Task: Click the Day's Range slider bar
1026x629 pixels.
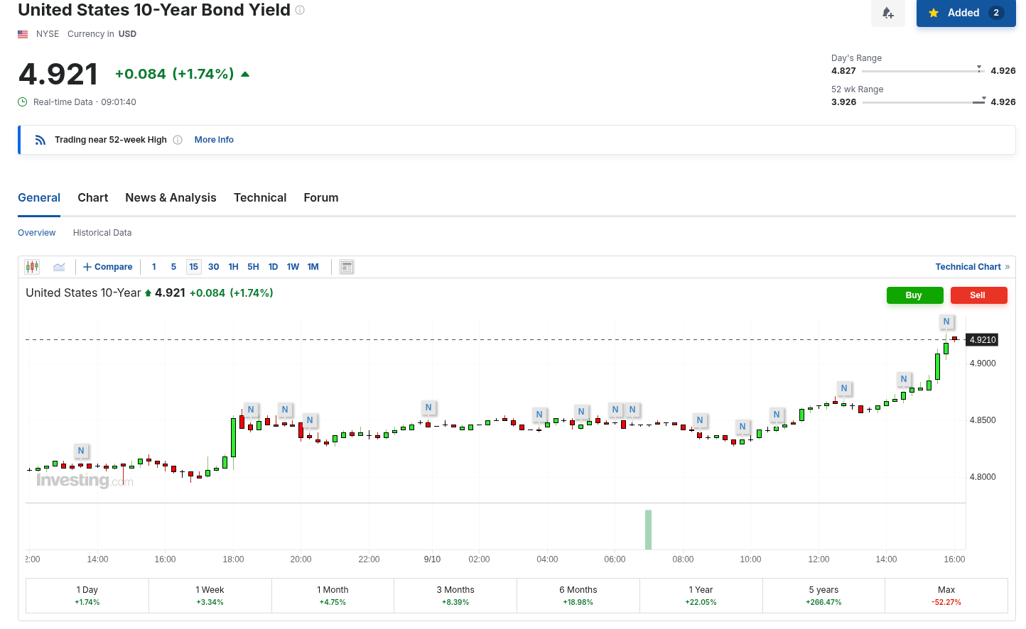Action: click(923, 71)
